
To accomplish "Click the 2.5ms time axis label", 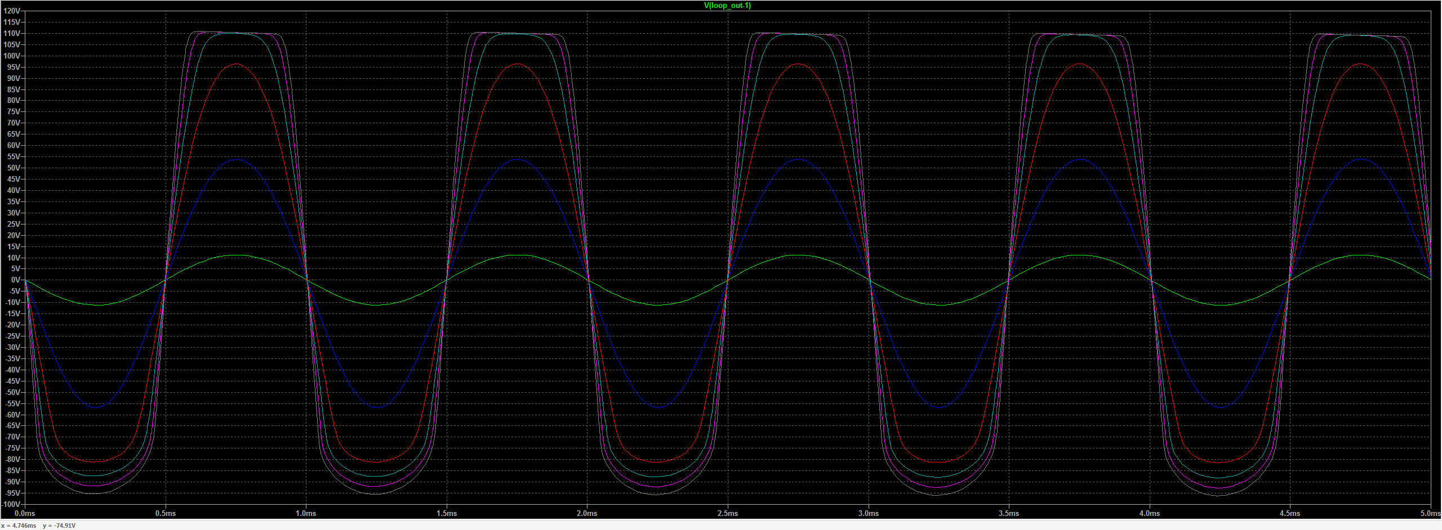I will tap(728, 513).
